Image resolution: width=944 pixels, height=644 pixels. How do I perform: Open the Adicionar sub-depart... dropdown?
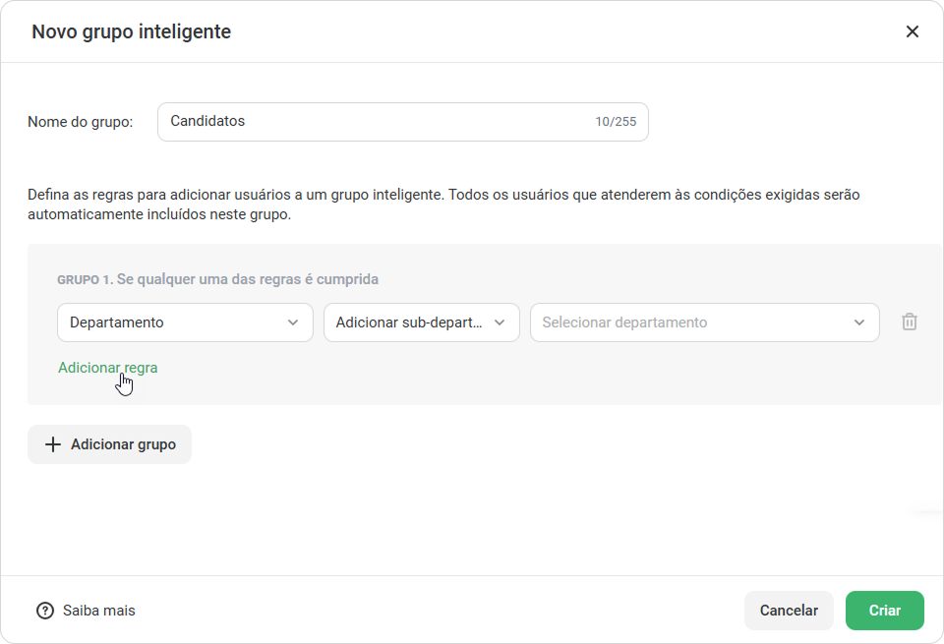click(422, 322)
